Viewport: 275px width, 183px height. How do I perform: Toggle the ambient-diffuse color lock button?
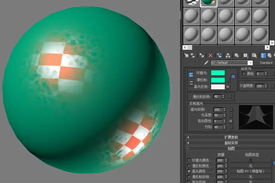pyautogui.click(x=191, y=75)
